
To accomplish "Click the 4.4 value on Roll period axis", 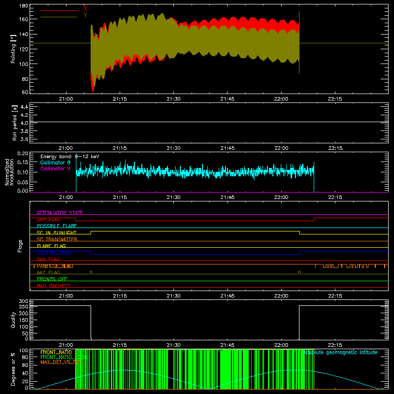I will pyautogui.click(x=24, y=107).
